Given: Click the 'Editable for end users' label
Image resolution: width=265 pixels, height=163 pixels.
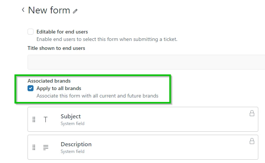Looking at the screenshot, I should click(x=62, y=32).
